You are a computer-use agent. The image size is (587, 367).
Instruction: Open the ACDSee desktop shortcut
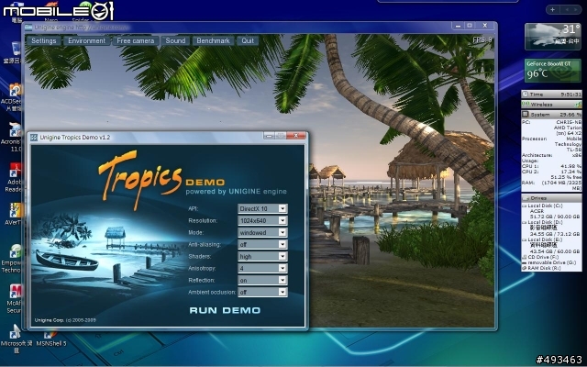(13, 97)
